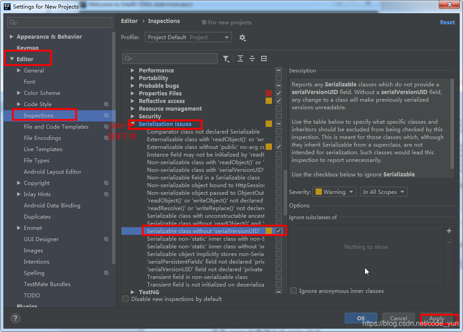
Task: Open the Profile 'Project Default' dropdown
Action: [188, 37]
